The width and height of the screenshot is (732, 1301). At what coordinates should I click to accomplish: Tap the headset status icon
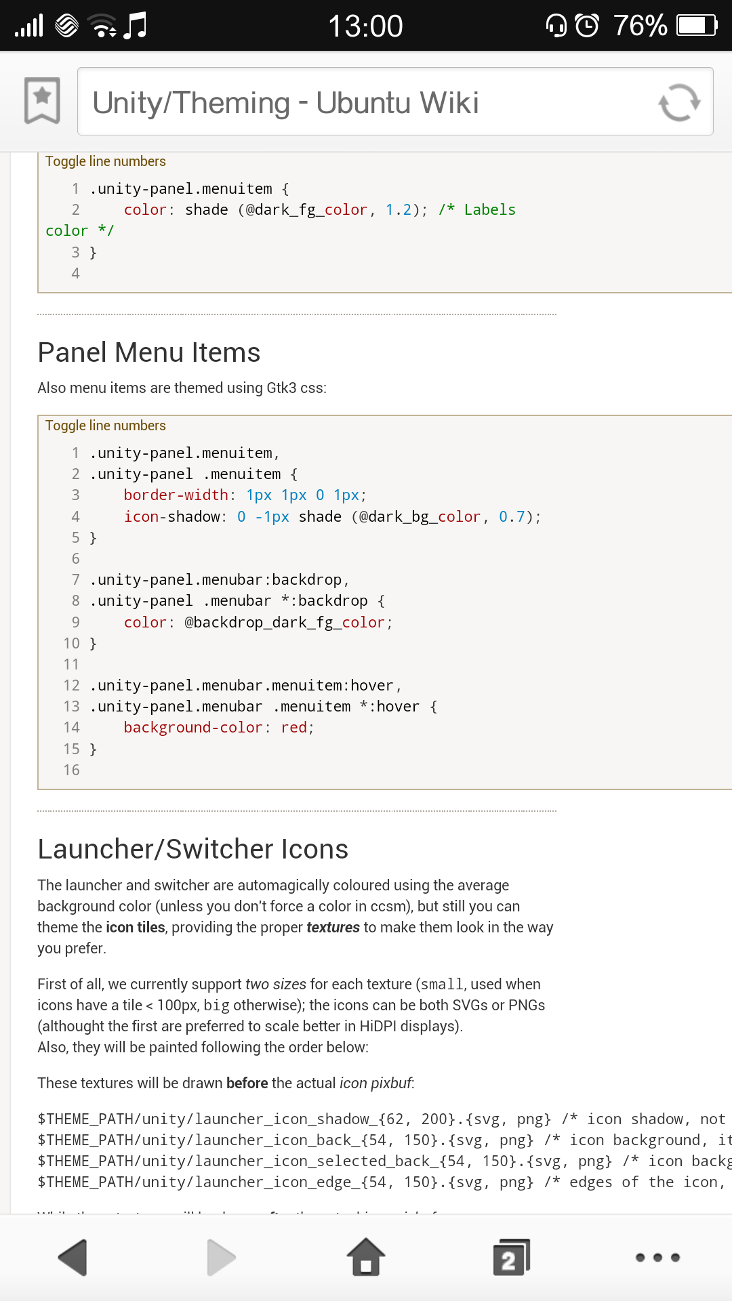pos(556,26)
